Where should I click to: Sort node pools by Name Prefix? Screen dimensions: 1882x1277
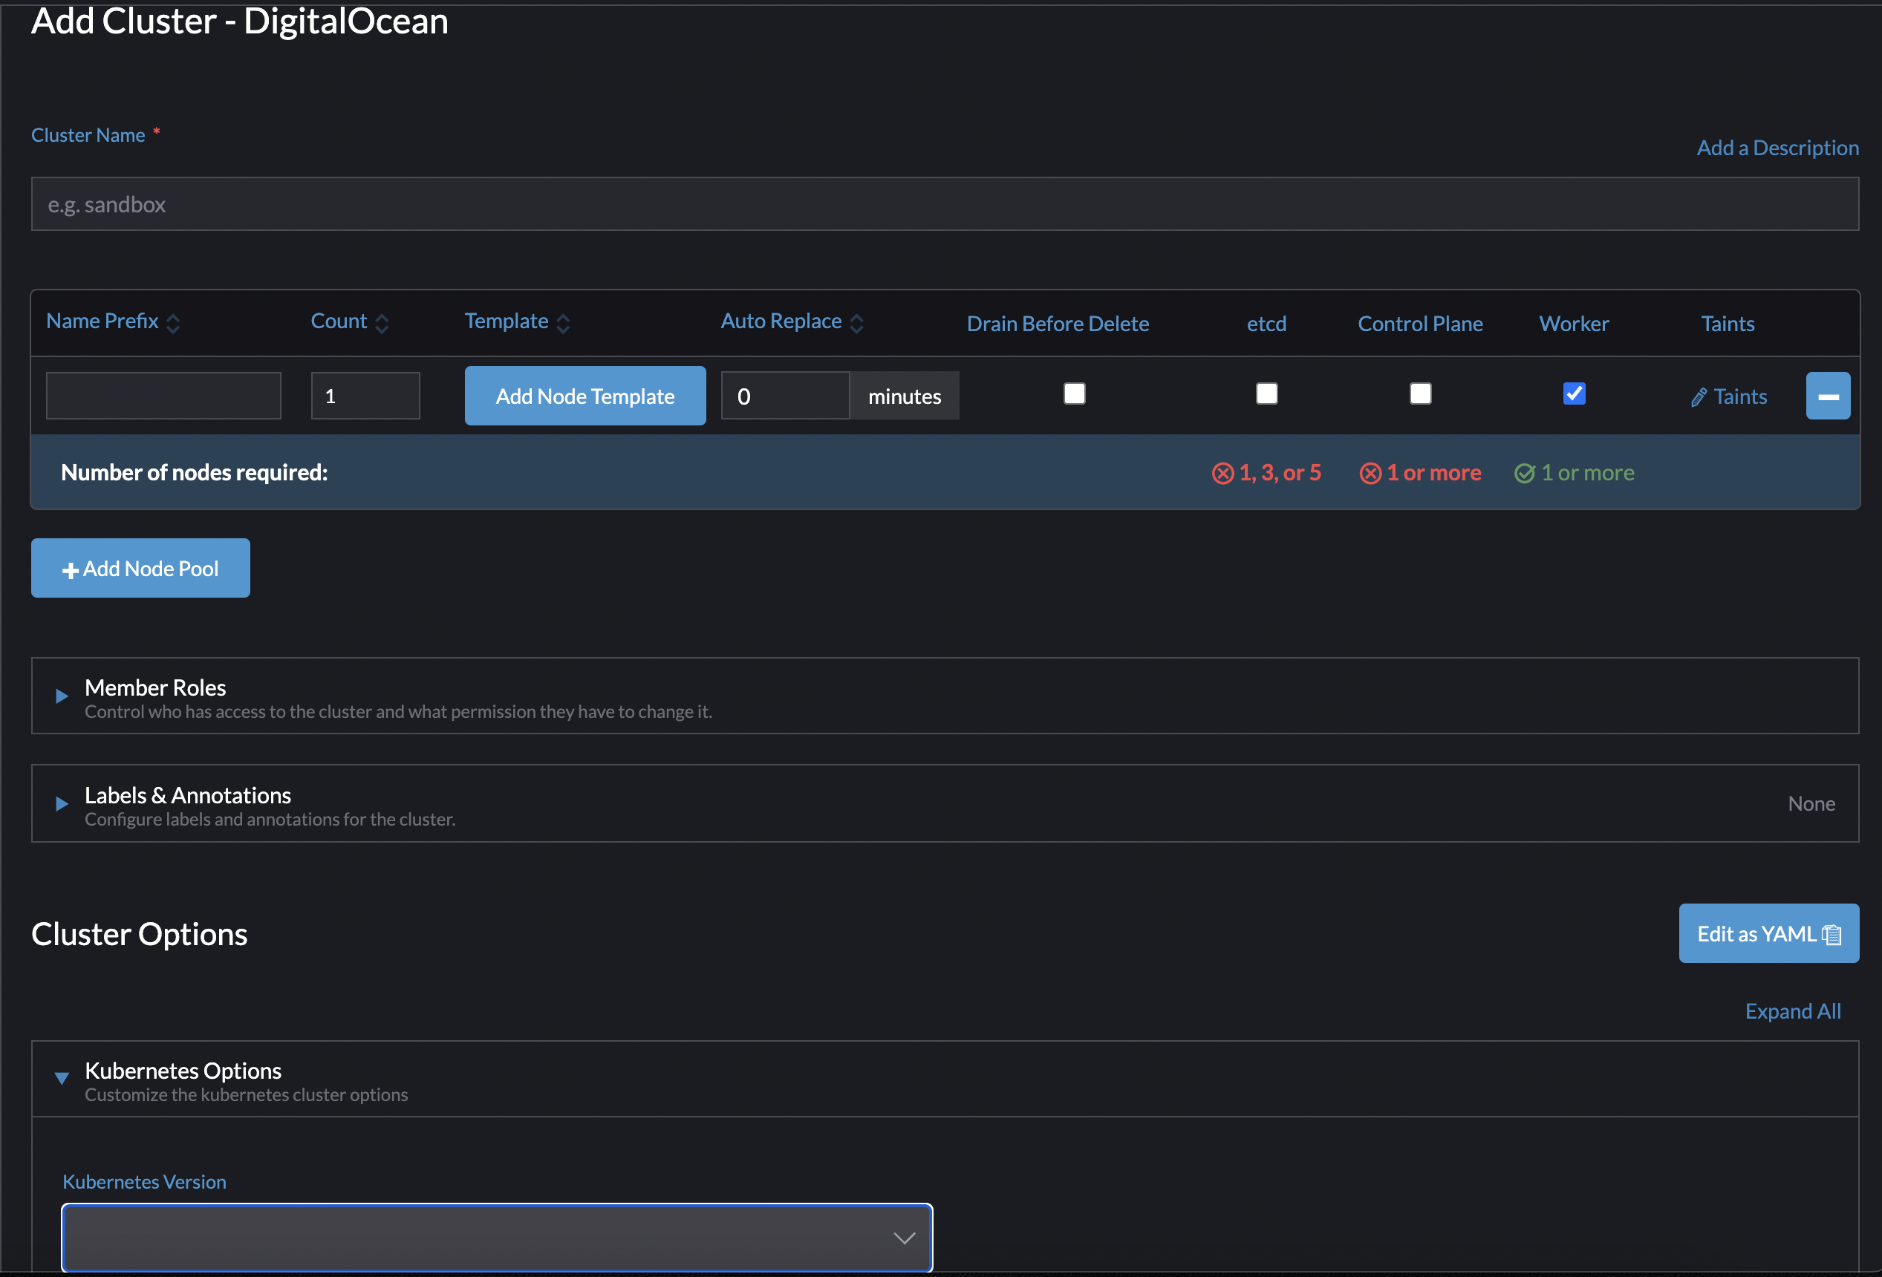point(173,321)
